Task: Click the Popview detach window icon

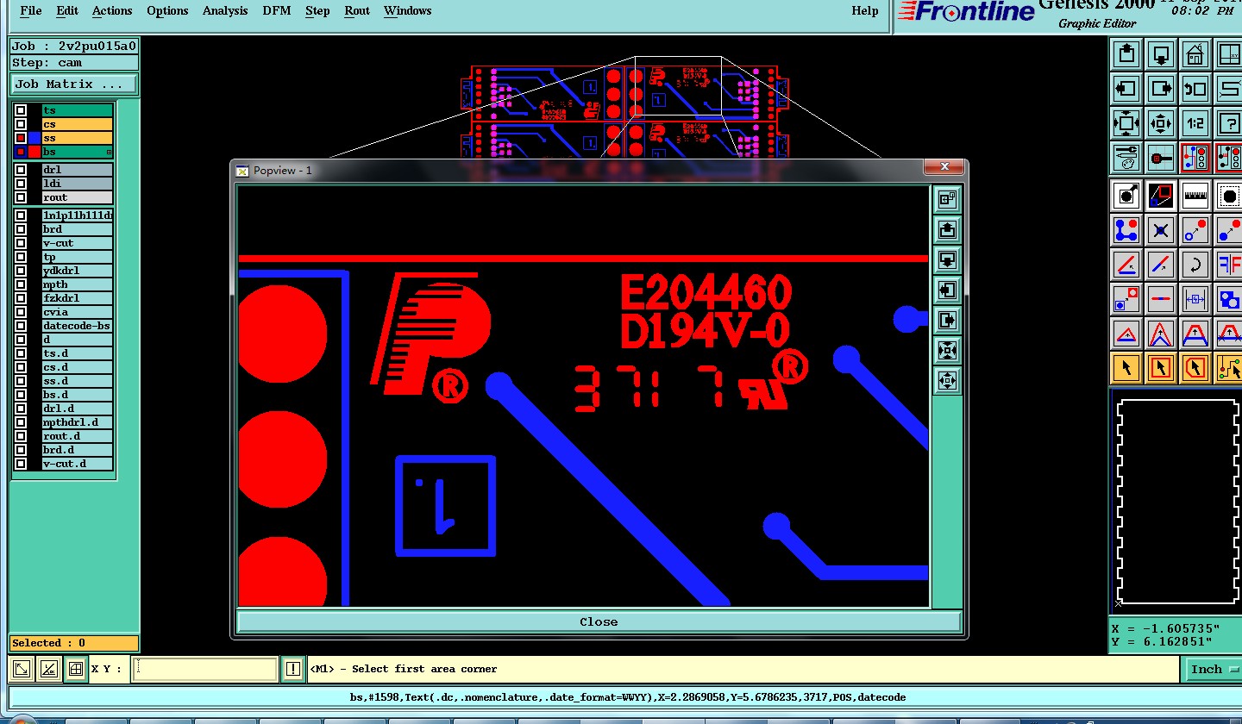Action: pyautogui.click(x=947, y=200)
